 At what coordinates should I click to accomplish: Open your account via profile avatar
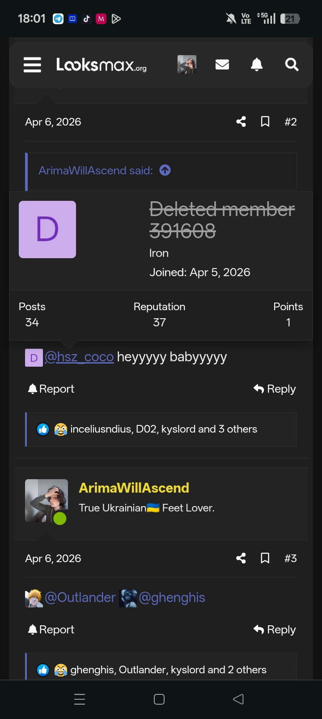coord(187,65)
